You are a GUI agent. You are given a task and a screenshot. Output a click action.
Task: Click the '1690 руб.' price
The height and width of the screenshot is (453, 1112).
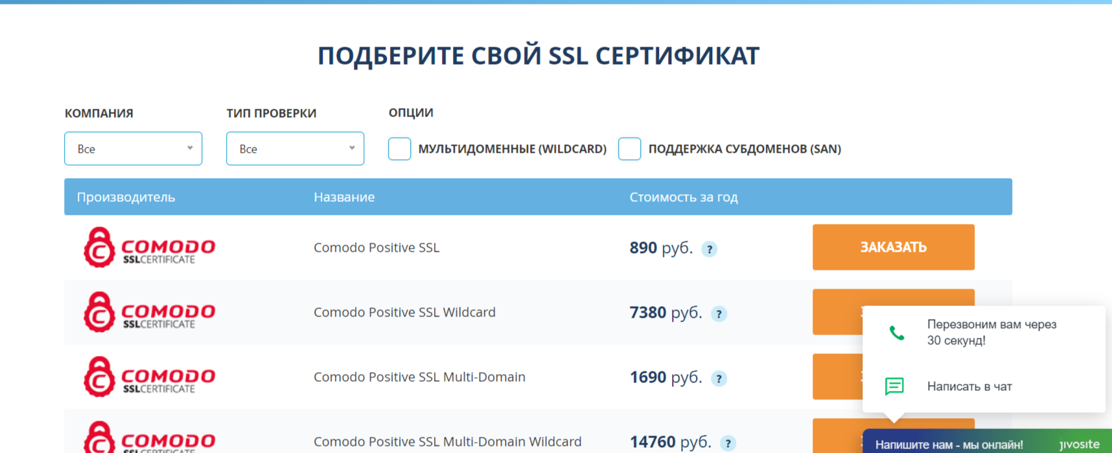pos(666,377)
